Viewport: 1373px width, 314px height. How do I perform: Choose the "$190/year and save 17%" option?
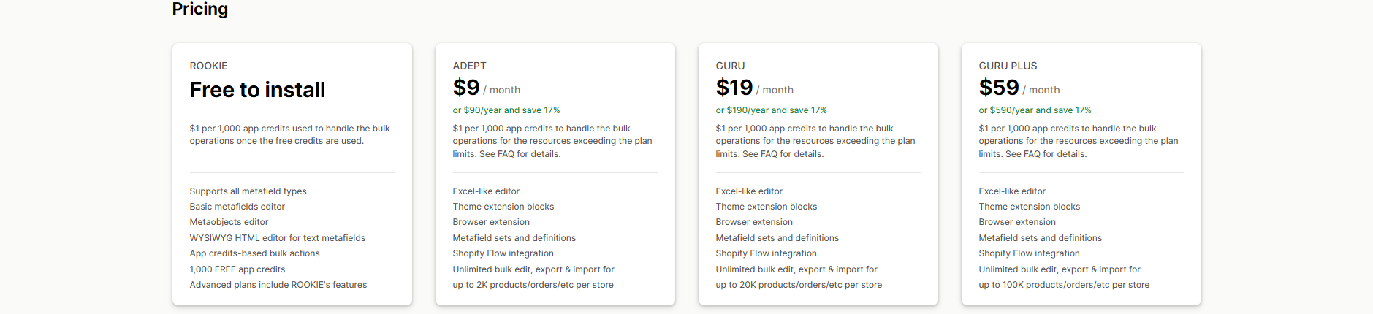click(771, 110)
